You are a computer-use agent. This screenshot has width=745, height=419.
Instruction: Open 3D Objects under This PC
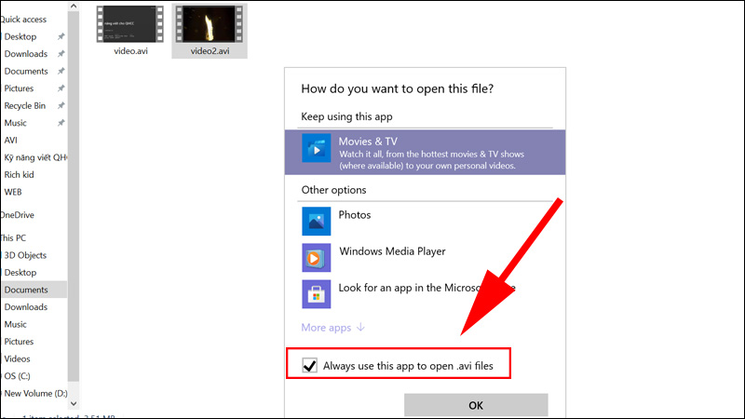pyautogui.click(x=25, y=255)
